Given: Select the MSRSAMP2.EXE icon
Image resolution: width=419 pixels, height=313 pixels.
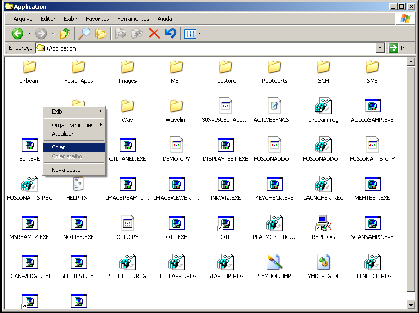Looking at the screenshot, I should click(x=30, y=223).
